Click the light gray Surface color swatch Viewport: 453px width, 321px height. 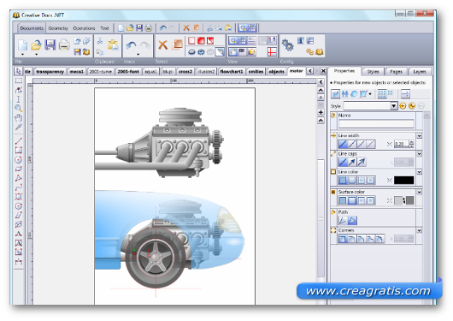[x=398, y=200]
